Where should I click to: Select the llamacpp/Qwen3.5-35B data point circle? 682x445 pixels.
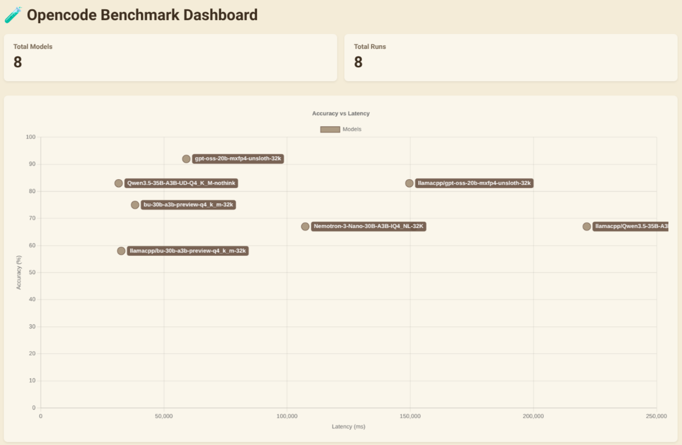point(586,226)
